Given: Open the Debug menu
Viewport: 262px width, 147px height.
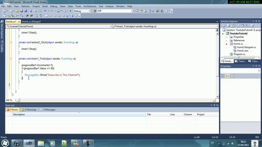Looking at the screenshot, I should [54, 6].
